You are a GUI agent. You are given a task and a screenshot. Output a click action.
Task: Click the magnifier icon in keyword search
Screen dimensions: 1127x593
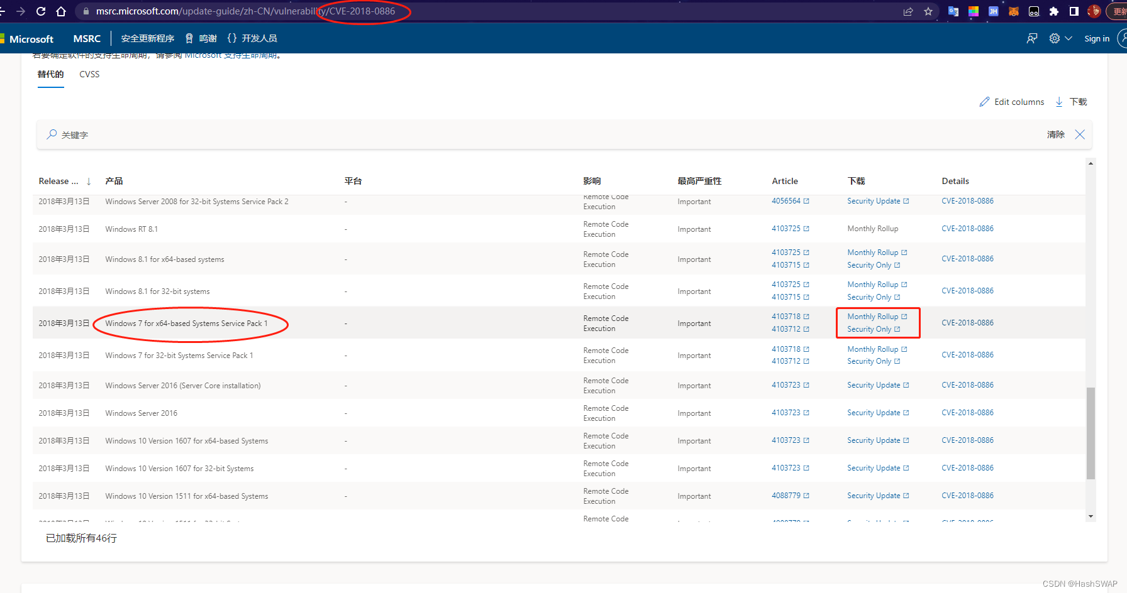pyautogui.click(x=52, y=134)
